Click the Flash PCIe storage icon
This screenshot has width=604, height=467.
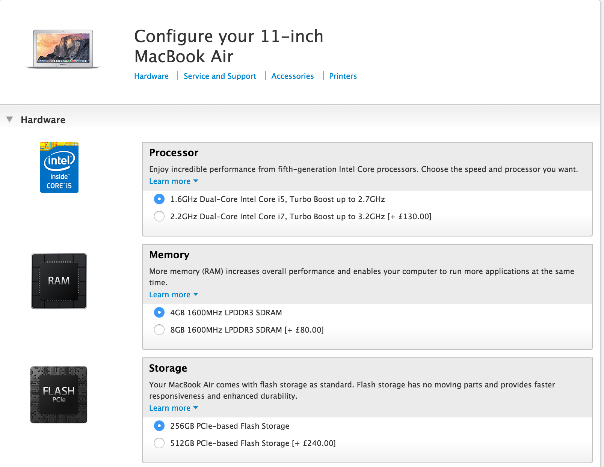59,395
